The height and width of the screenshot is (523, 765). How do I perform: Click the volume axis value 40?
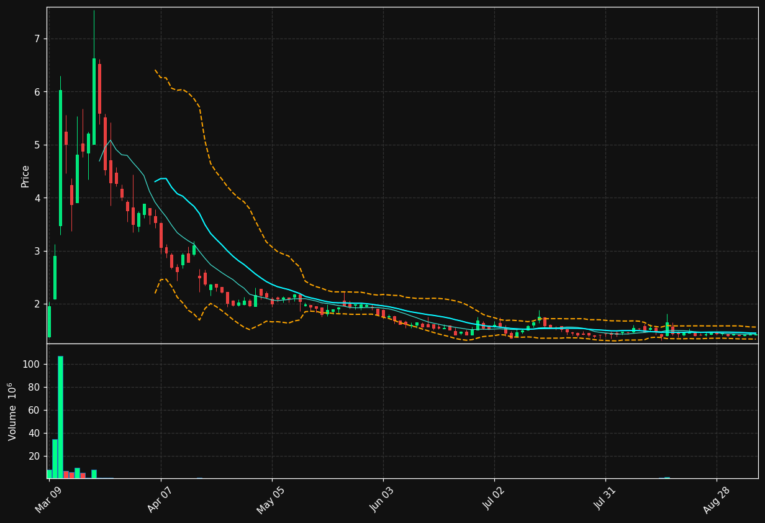pos(34,434)
